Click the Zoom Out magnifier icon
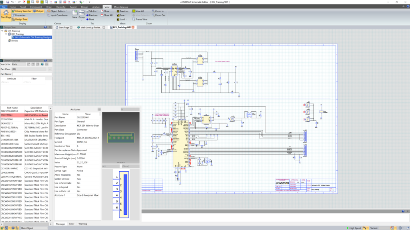The height and width of the screenshot is (230, 410). [153, 16]
